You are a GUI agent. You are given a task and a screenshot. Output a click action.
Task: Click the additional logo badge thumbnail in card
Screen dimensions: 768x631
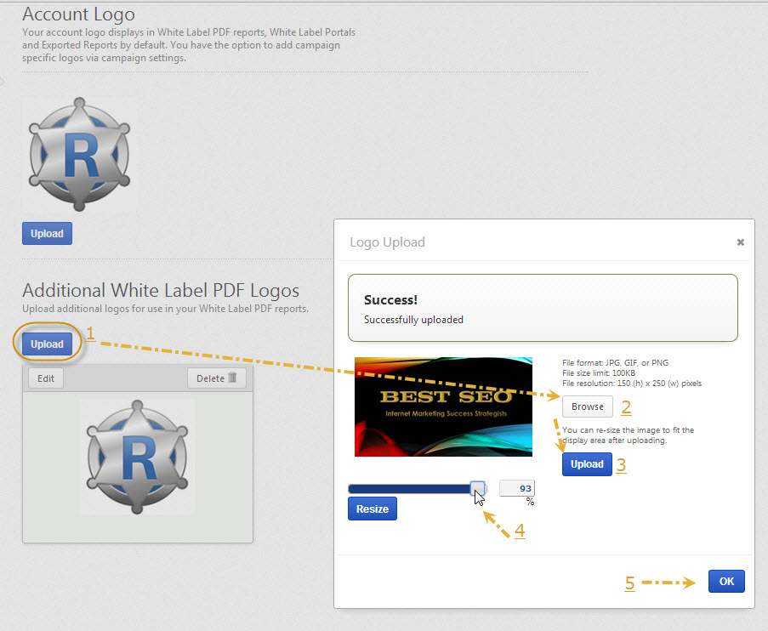click(137, 457)
